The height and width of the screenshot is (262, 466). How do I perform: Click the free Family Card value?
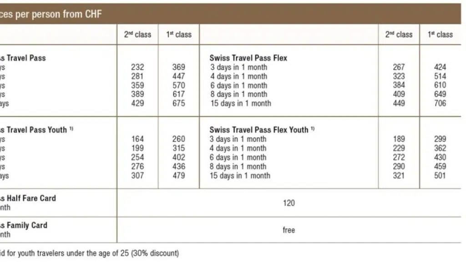point(289,230)
